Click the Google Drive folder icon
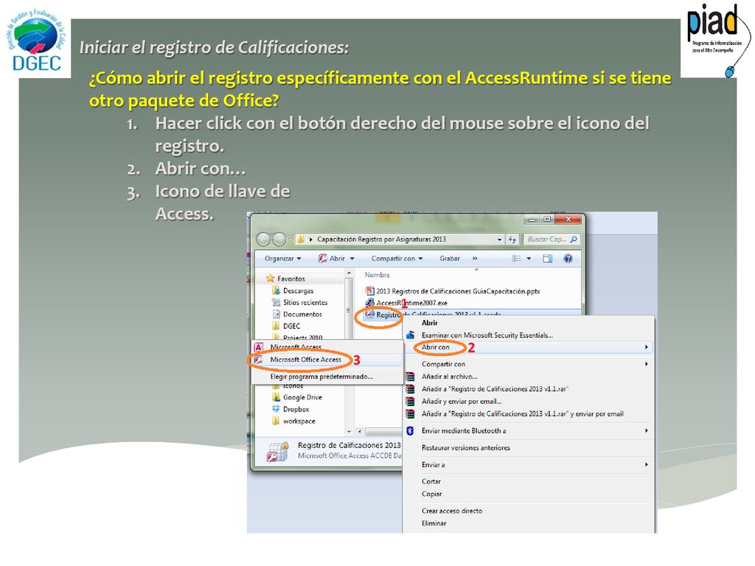 tap(276, 397)
